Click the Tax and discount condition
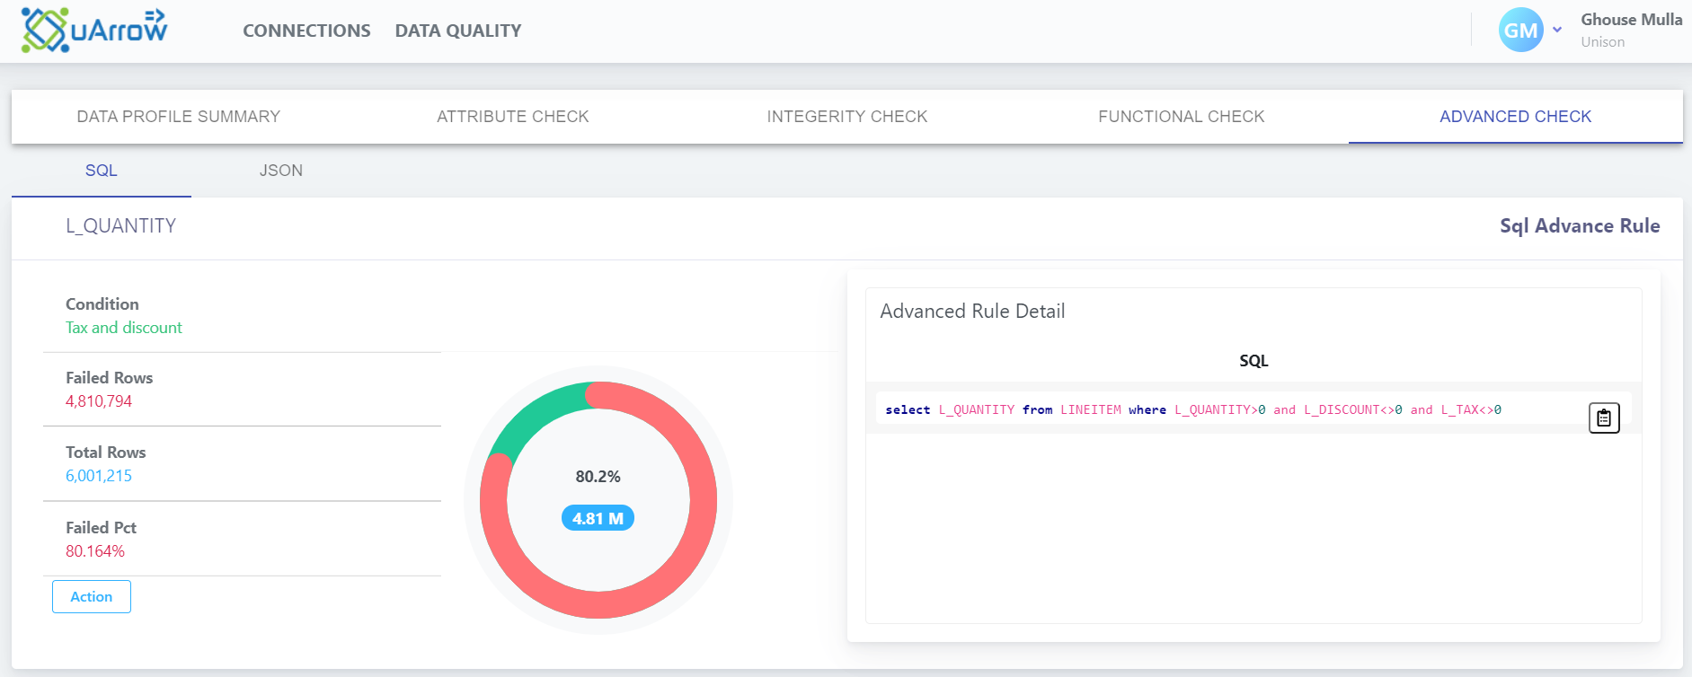Image resolution: width=1692 pixels, height=677 pixels. tap(124, 328)
